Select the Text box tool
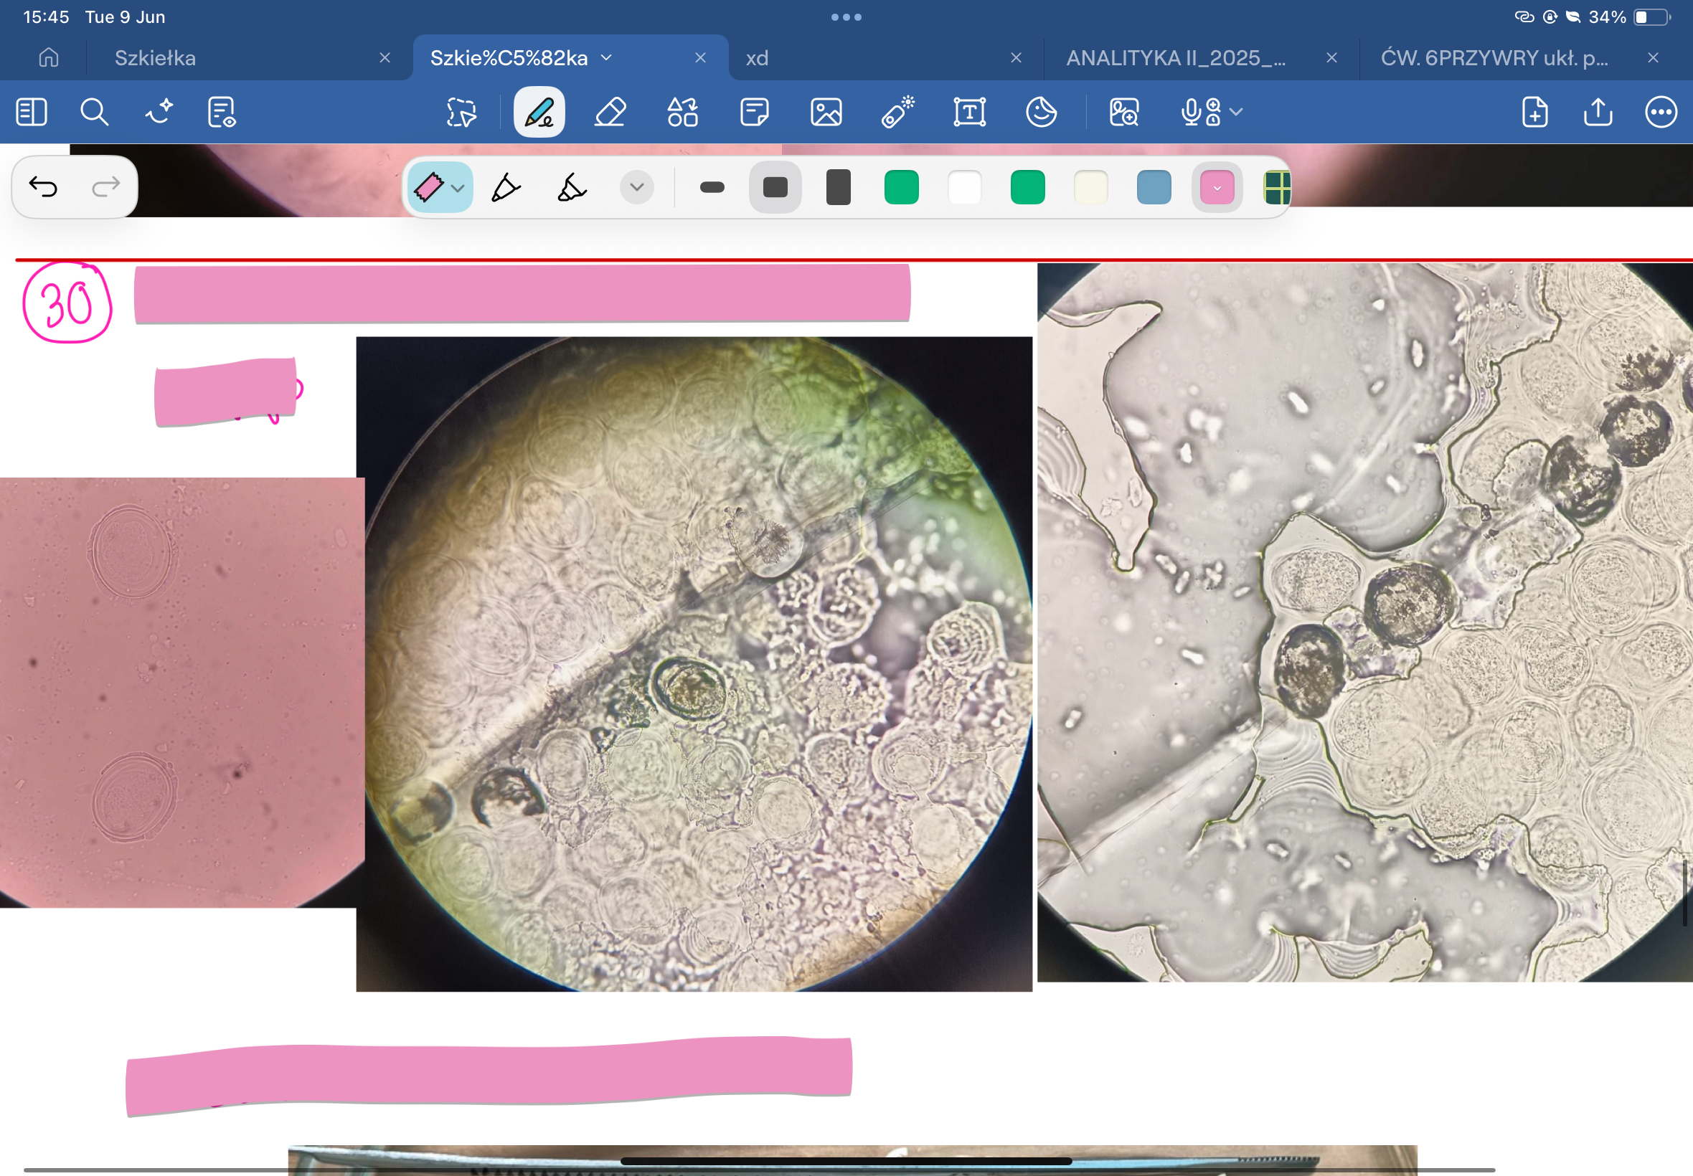Image resolution: width=1693 pixels, height=1176 pixels. pos(969,112)
